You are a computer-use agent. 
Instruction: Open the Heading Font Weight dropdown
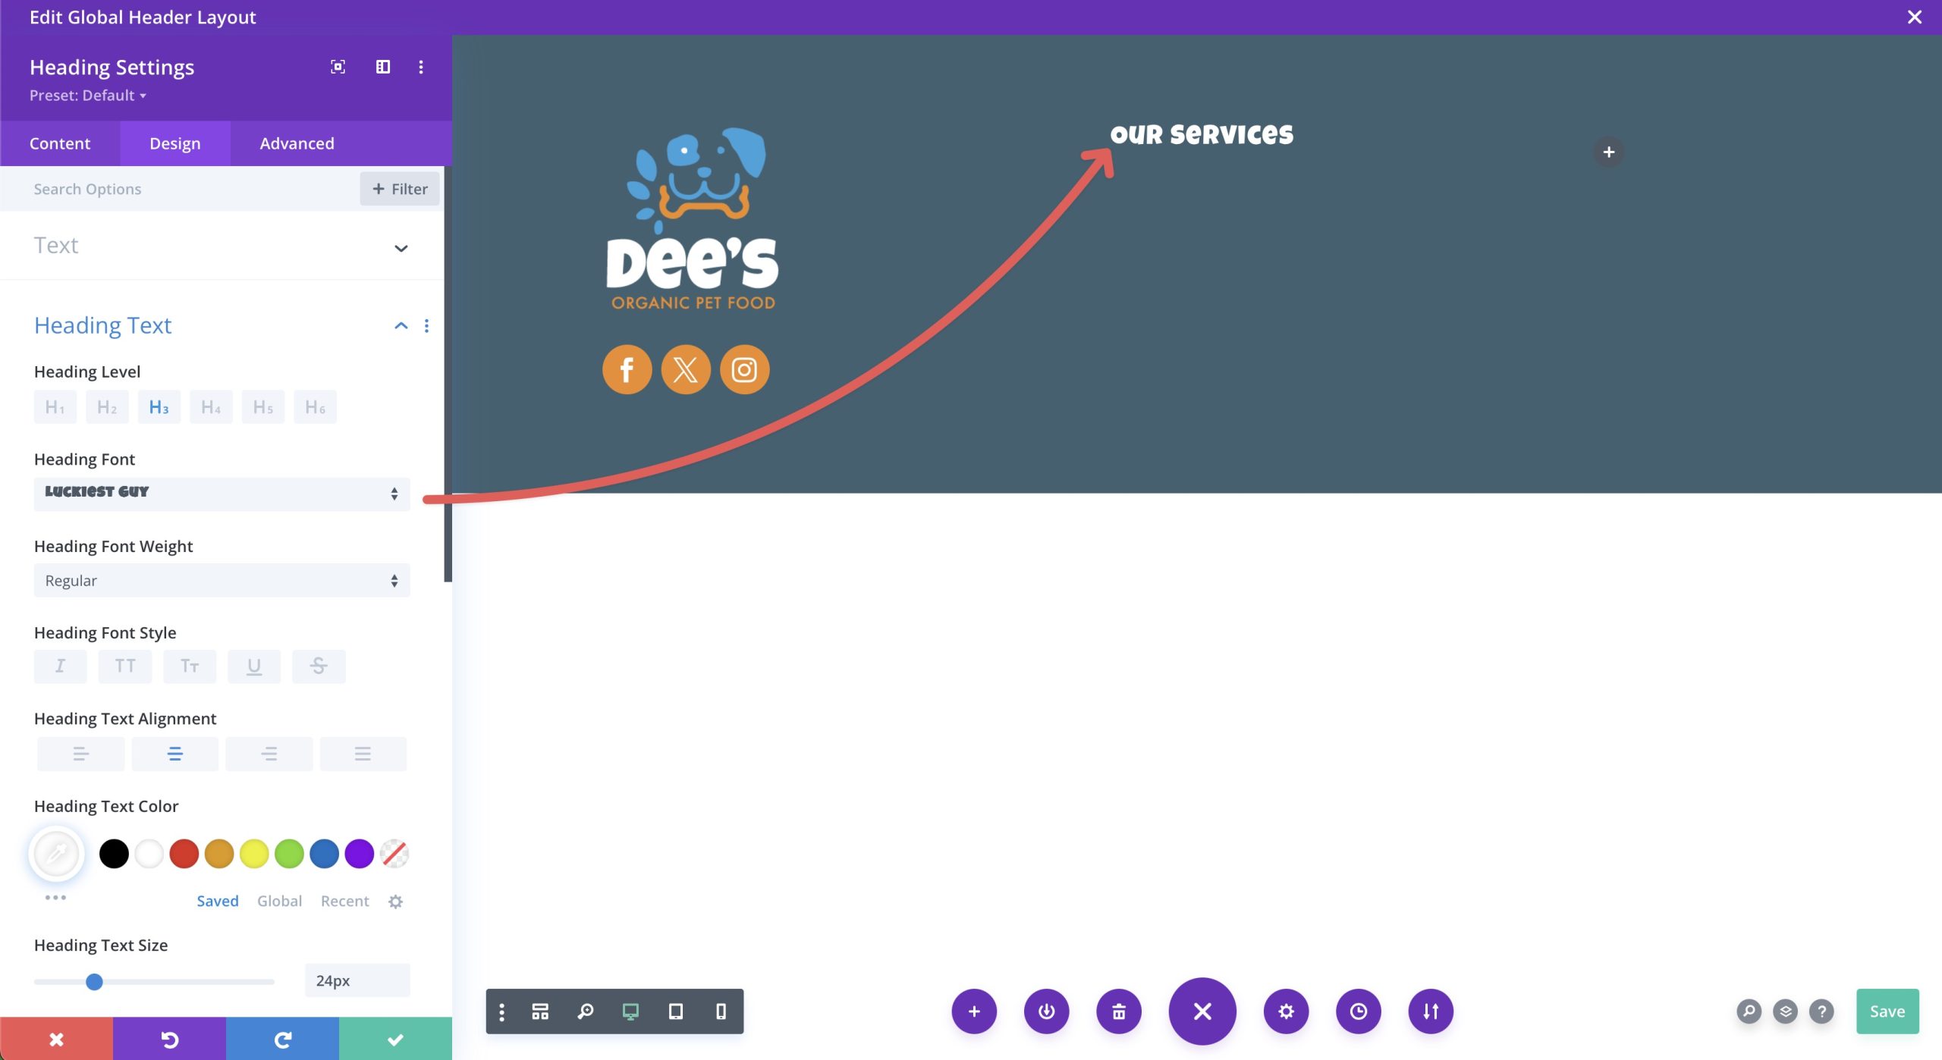coord(219,579)
